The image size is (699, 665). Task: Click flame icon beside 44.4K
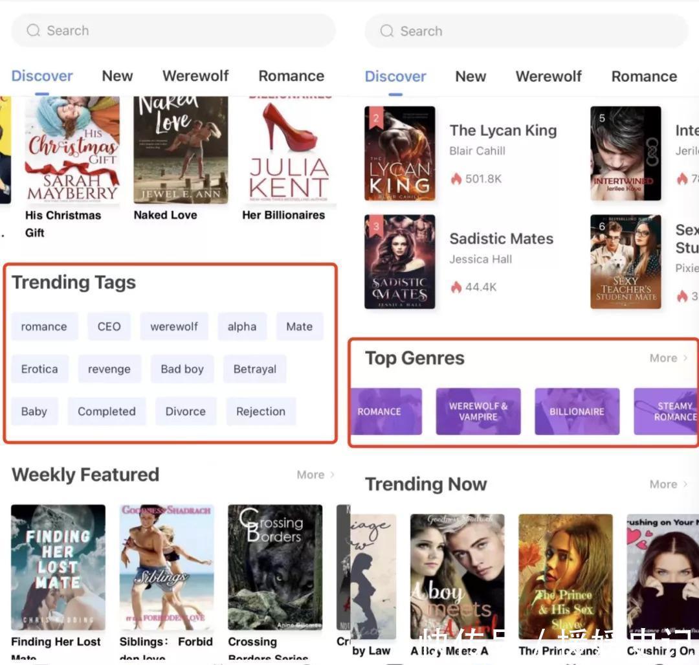click(456, 287)
